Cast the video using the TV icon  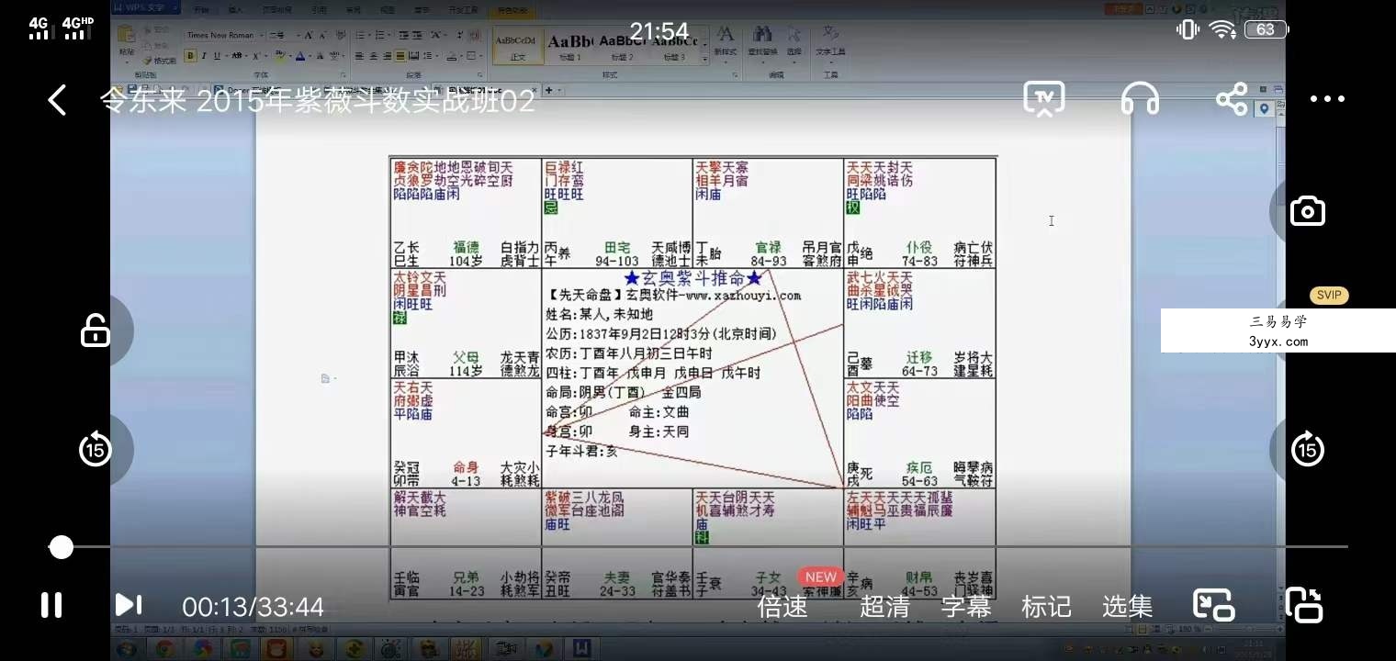(1044, 99)
